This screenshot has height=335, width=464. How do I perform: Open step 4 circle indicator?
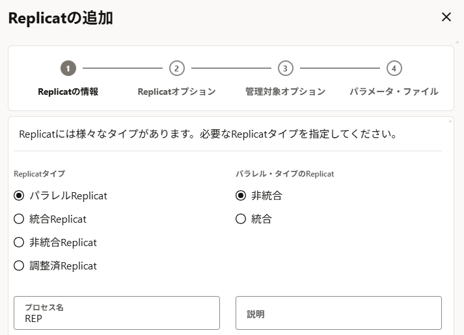tap(394, 68)
